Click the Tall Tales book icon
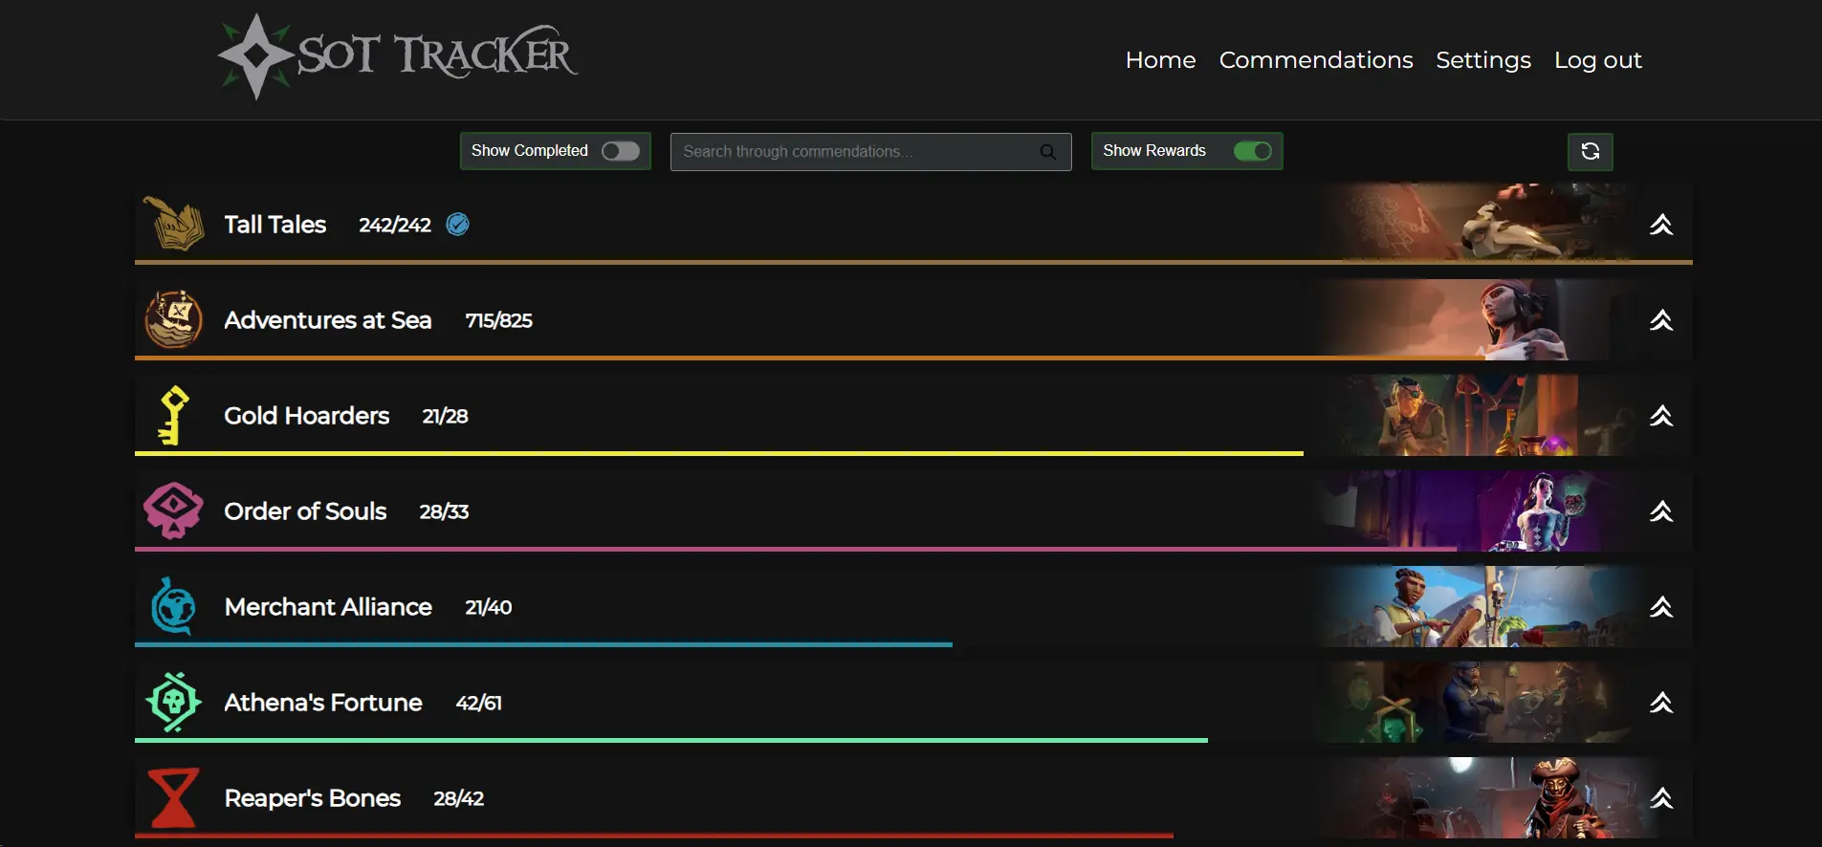The image size is (1822, 847). [x=173, y=224]
